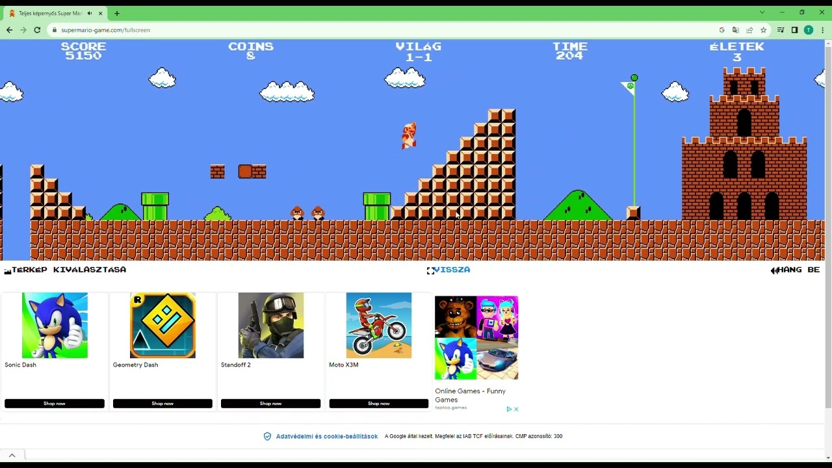The width and height of the screenshot is (832, 468).
Task: Expand the bottom bar chevron
Action: pos(12,455)
